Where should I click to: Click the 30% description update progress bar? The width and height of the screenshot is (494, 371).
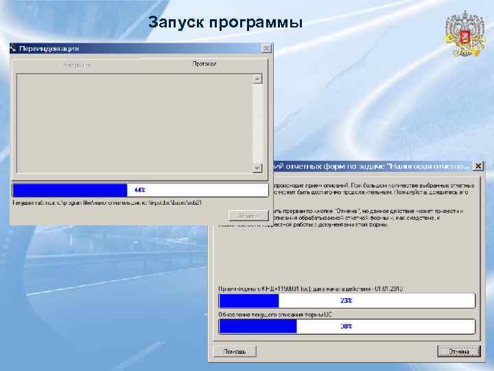[346, 326]
